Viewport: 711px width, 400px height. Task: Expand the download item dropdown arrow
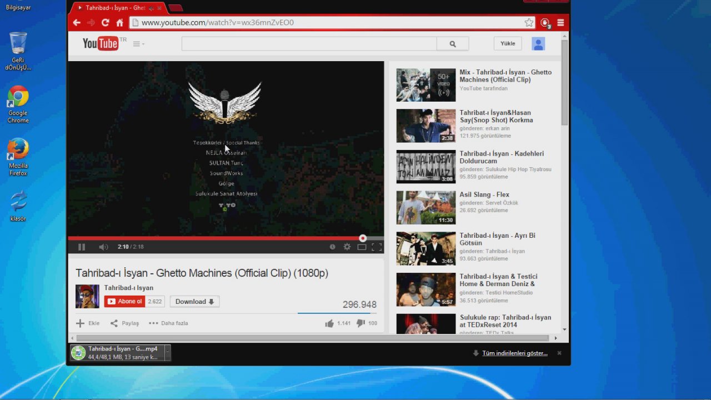tap(167, 353)
